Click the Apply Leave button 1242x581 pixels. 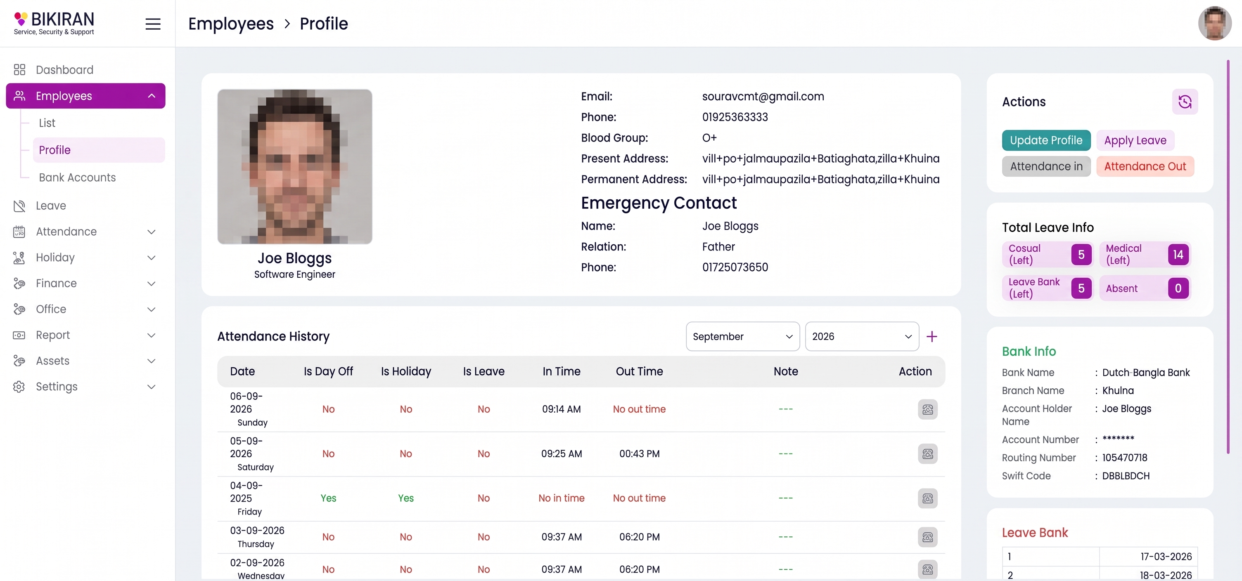pos(1135,140)
